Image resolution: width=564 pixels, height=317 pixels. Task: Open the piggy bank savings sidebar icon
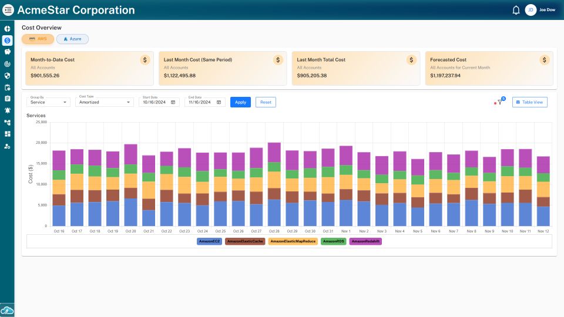[x=7, y=52]
